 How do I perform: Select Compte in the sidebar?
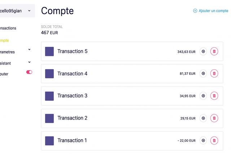(x=5, y=40)
